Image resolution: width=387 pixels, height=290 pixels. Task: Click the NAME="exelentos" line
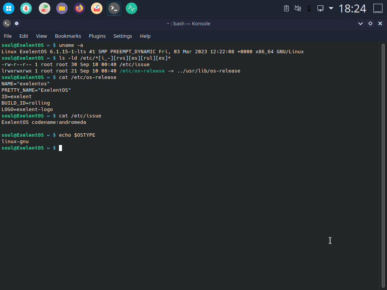(x=26, y=84)
